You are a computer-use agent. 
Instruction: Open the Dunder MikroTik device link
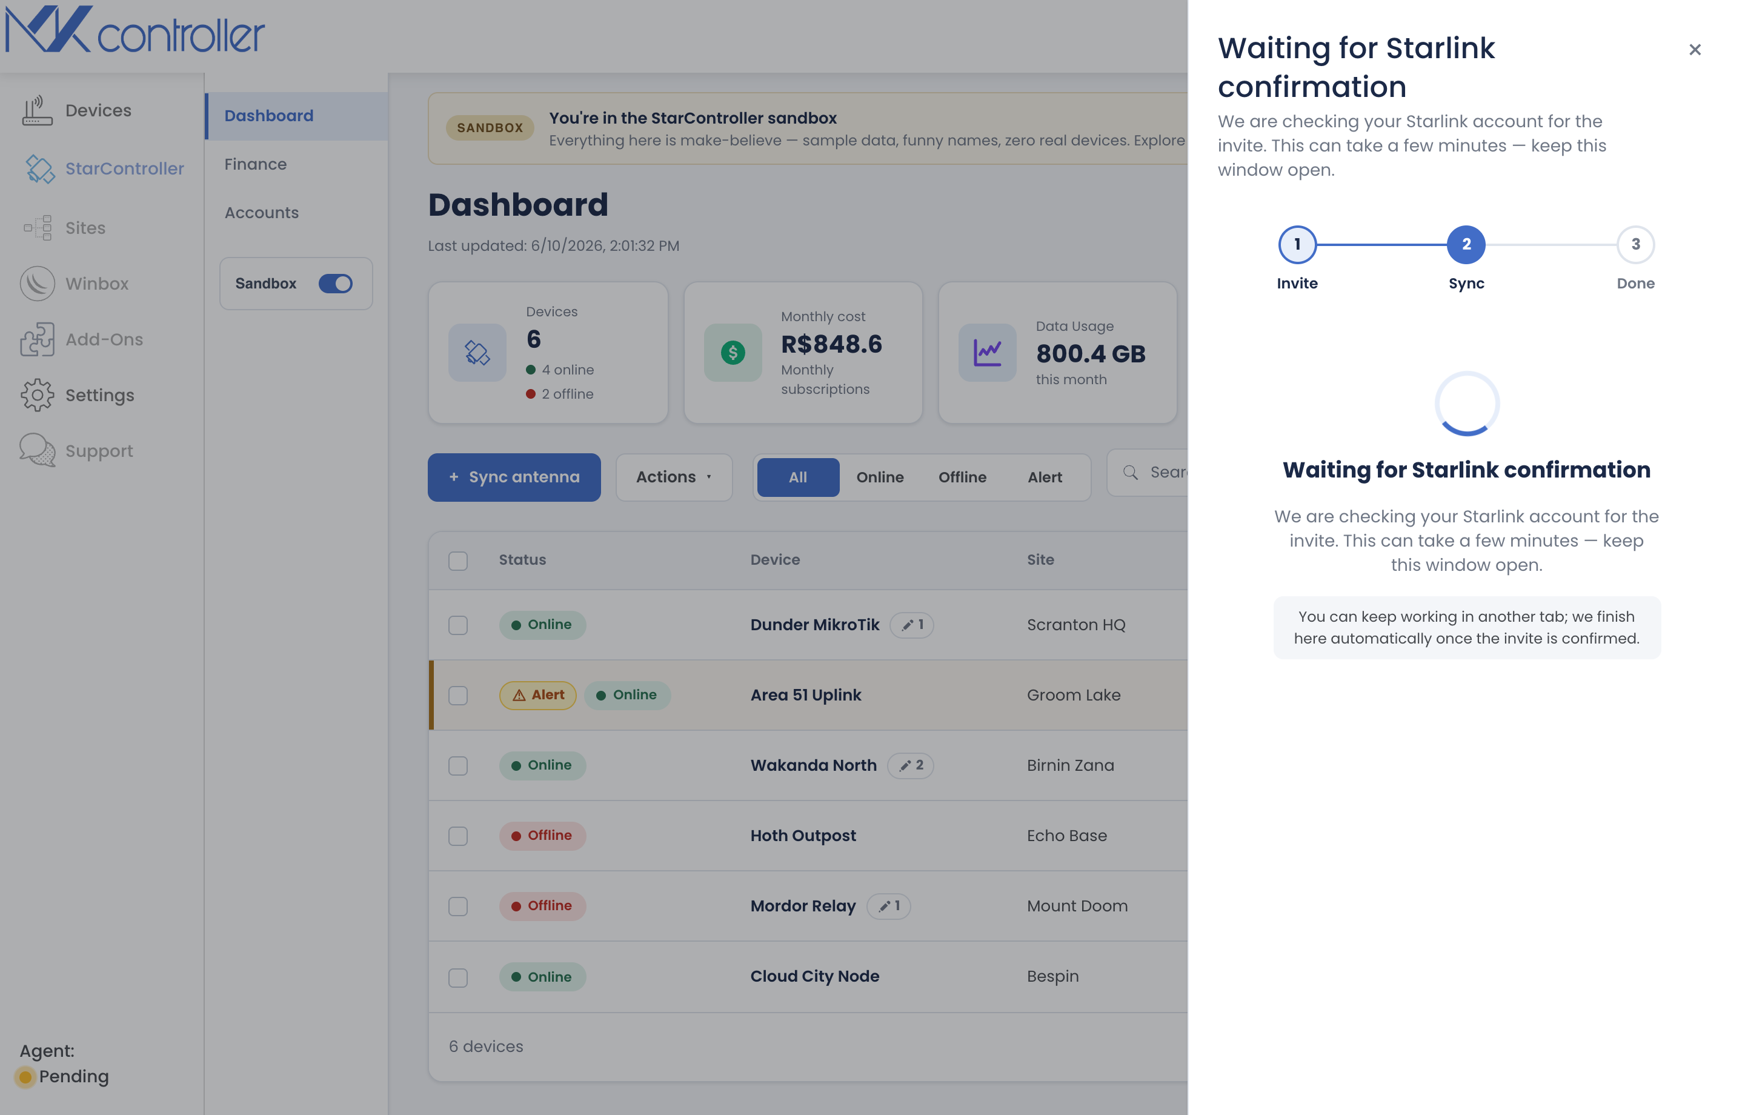click(814, 624)
